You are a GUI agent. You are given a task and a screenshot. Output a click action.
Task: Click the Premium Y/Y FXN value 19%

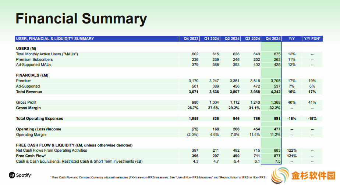[312, 81]
